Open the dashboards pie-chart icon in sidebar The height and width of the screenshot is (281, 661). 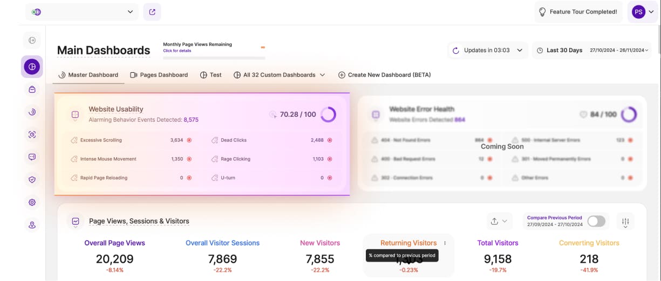32,67
